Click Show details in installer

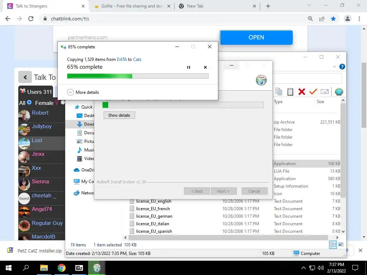tap(119, 115)
